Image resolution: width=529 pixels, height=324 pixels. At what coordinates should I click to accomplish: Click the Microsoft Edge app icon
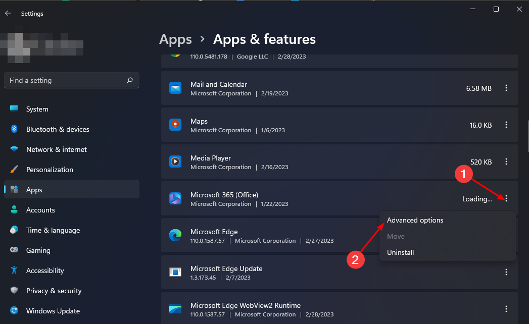(x=175, y=235)
